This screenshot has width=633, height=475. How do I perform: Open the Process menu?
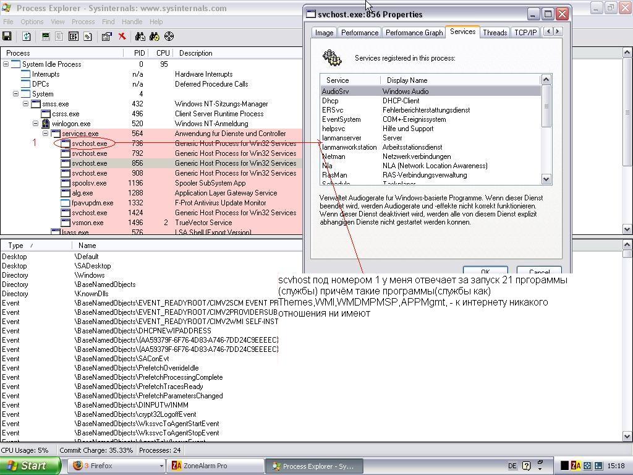(x=83, y=22)
